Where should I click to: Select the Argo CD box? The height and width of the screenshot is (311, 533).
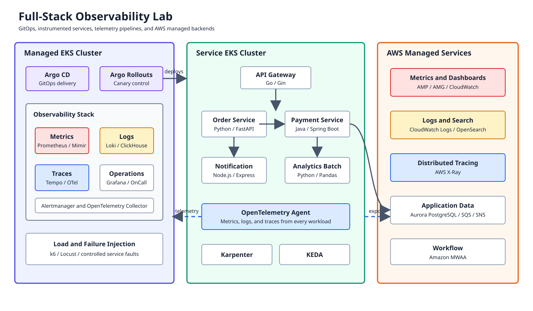coord(57,78)
